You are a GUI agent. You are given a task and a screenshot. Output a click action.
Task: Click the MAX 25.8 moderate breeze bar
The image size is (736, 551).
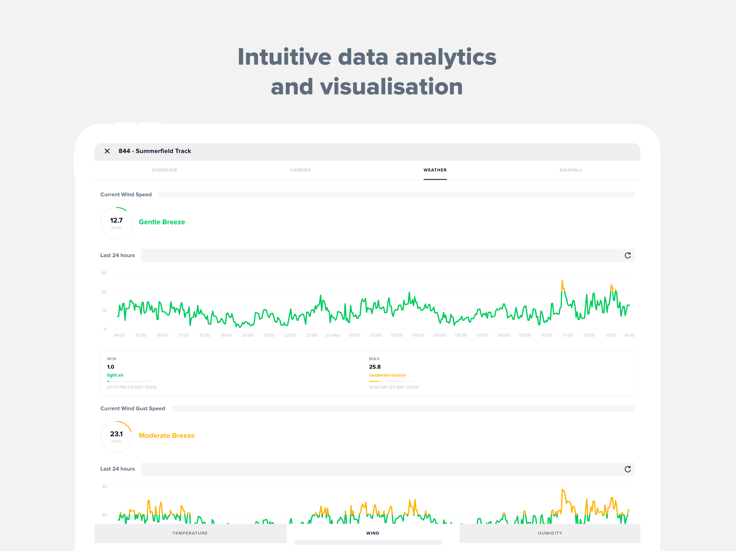(391, 381)
